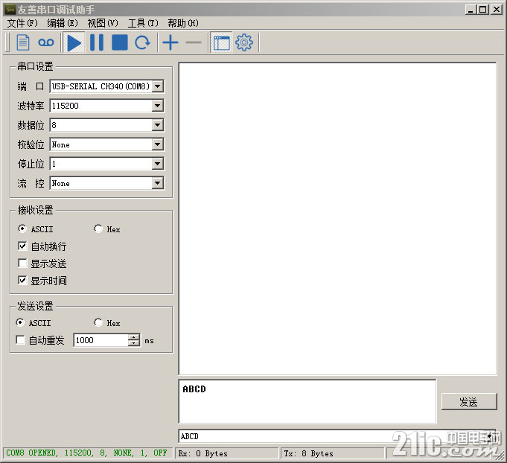Viewport: 507px width, 463px height.
Task: Open the 波特率 baud rate dropdown
Action: (157, 106)
